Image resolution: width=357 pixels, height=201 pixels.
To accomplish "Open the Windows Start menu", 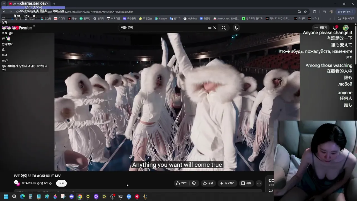I will point(6,197).
